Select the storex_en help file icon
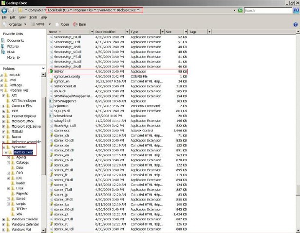This screenshot has height=233, width=300. [x=51, y=155]
